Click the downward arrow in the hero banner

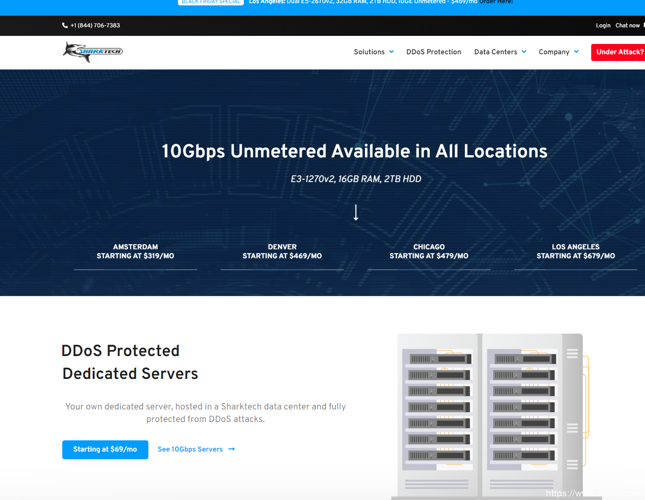[355, 212]
